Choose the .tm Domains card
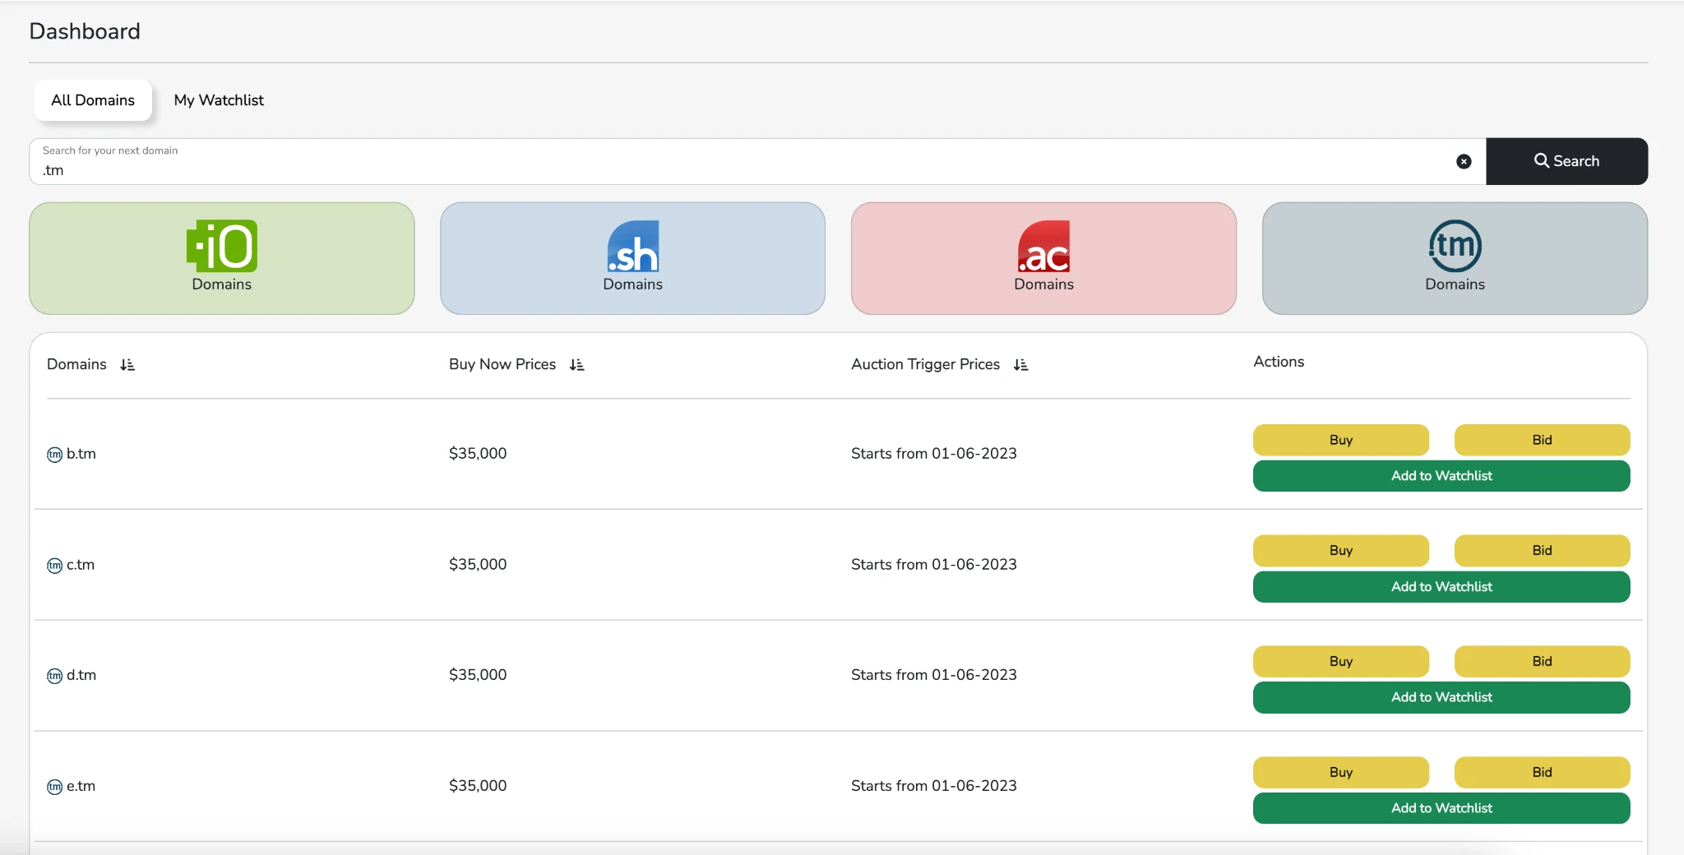This screenshot has height=855, width=1684. point(1455,258)
